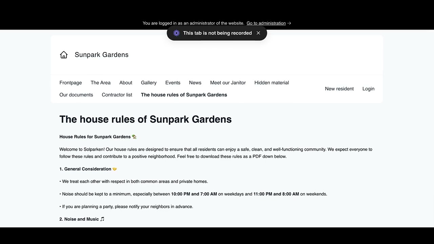This screenshot has width=434, height=244.
Task: Navigate to News
Action: pyautogui.click(x=195, y=83)
